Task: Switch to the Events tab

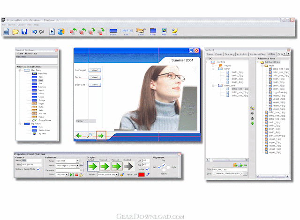Action: [x=219, y=54]
